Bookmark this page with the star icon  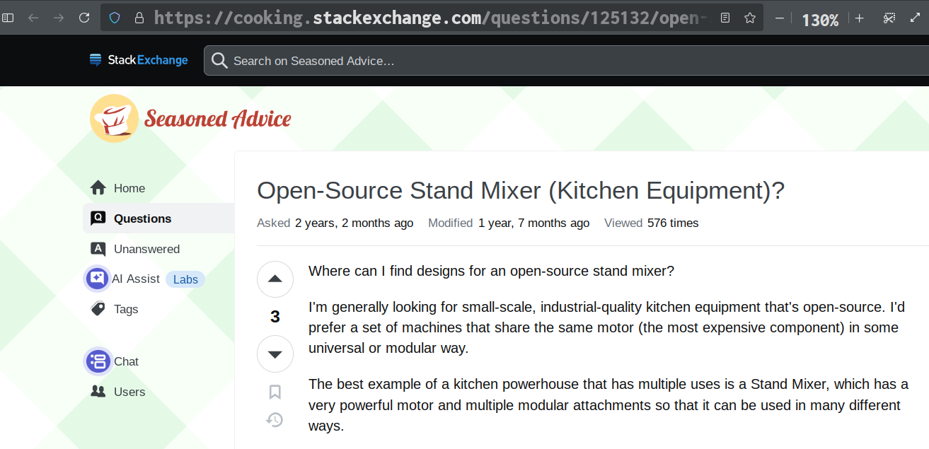(750, 18)
